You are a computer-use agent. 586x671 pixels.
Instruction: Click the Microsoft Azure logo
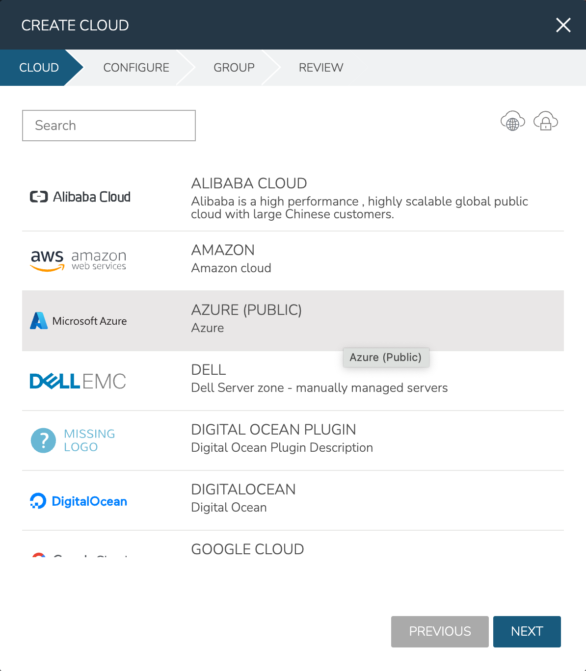(x=79, y=321)
